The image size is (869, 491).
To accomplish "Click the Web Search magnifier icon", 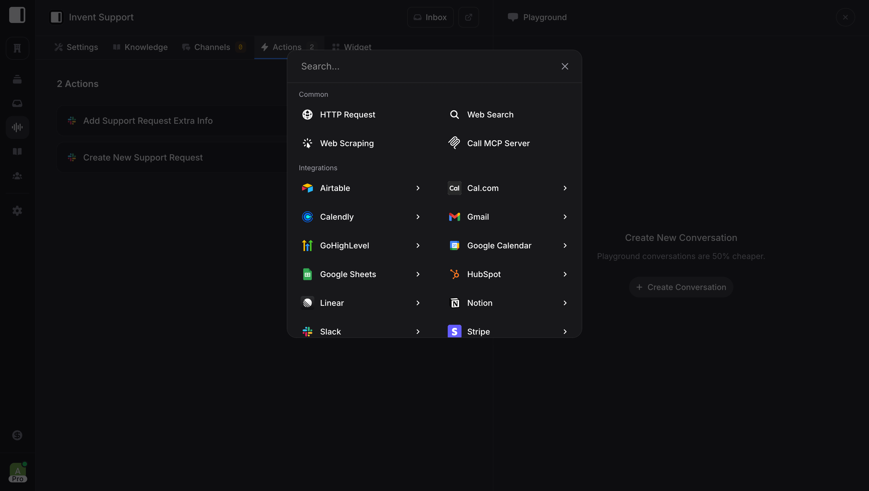I will pos(454,115).
